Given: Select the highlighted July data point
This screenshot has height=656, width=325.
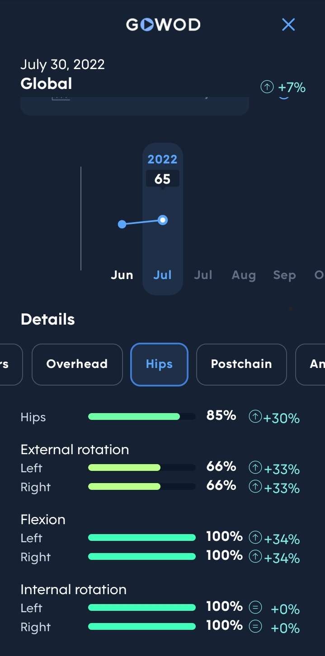Looking at the screenshot, I should (163, 220).
